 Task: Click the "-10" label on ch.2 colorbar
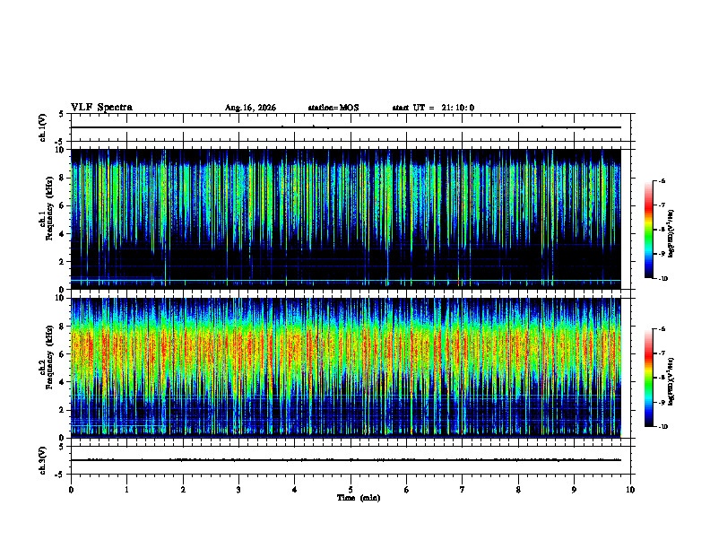662,427
